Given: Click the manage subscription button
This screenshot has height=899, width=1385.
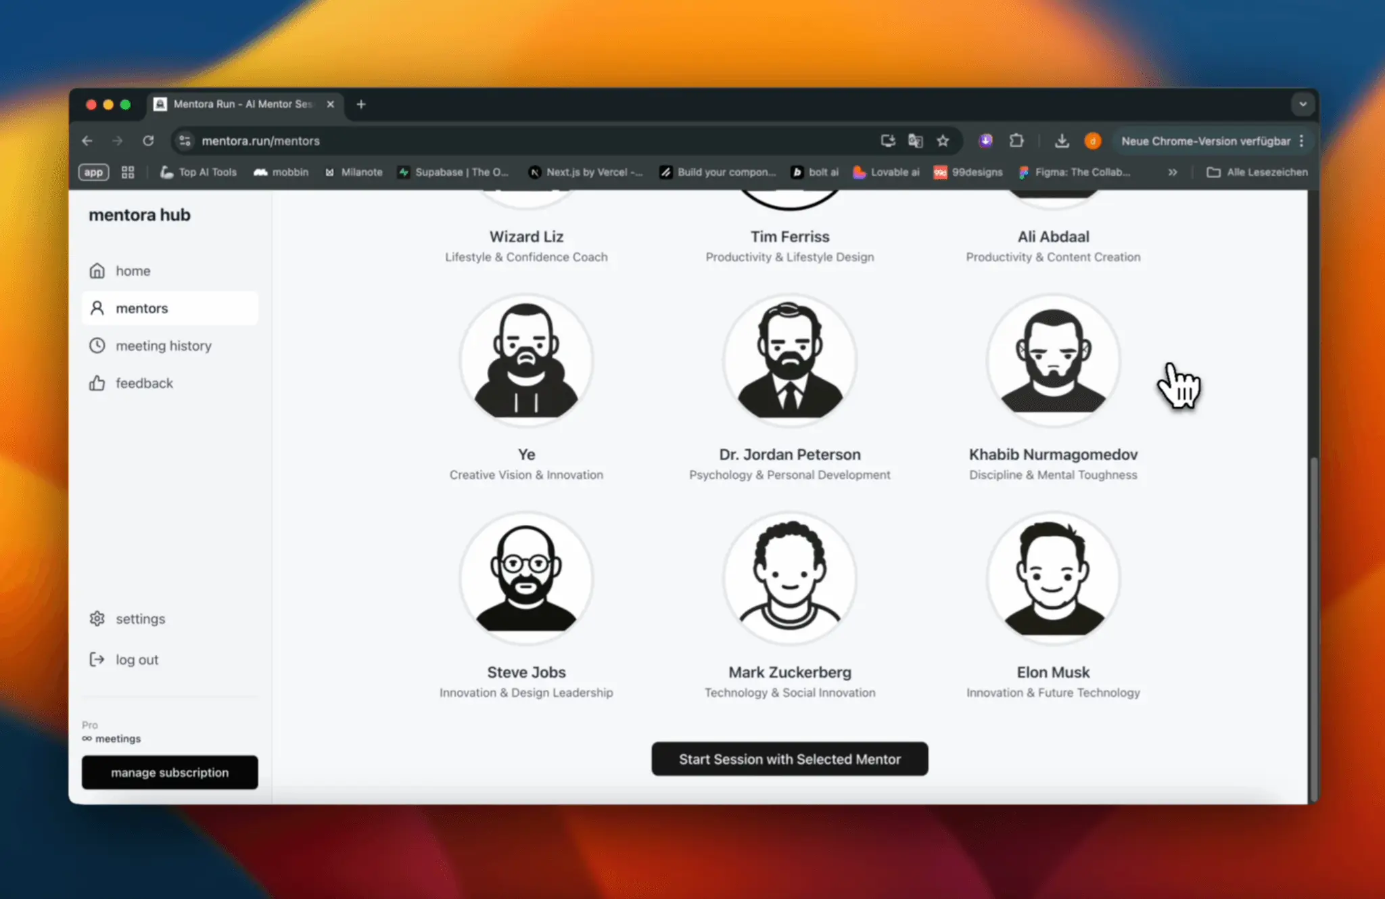Looking at the screenshot, I should (170, 773).
